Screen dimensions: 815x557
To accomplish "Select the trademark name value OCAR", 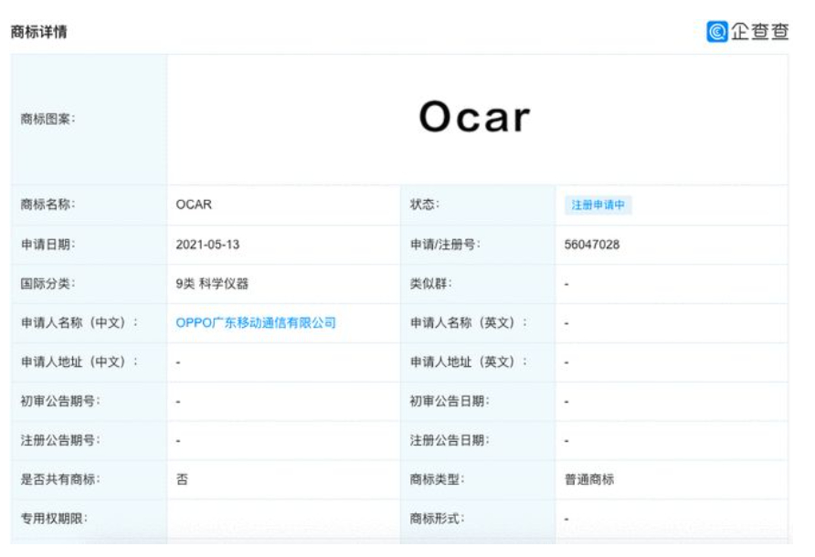I will click(x=194, y=205).
